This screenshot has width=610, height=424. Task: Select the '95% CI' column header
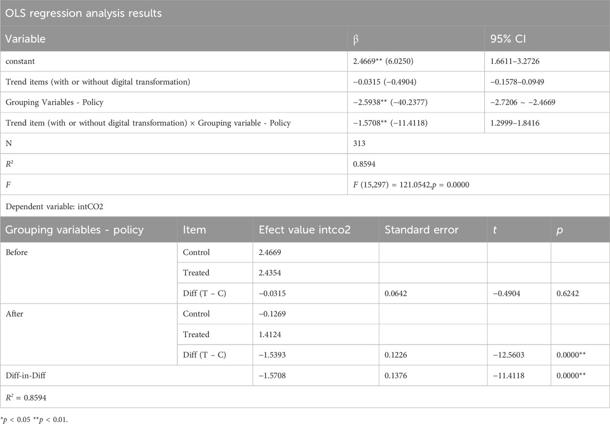[x=508, y=39]
